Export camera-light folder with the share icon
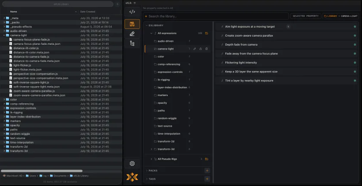Viewport: 362px width, 186px height. (200, 49)
